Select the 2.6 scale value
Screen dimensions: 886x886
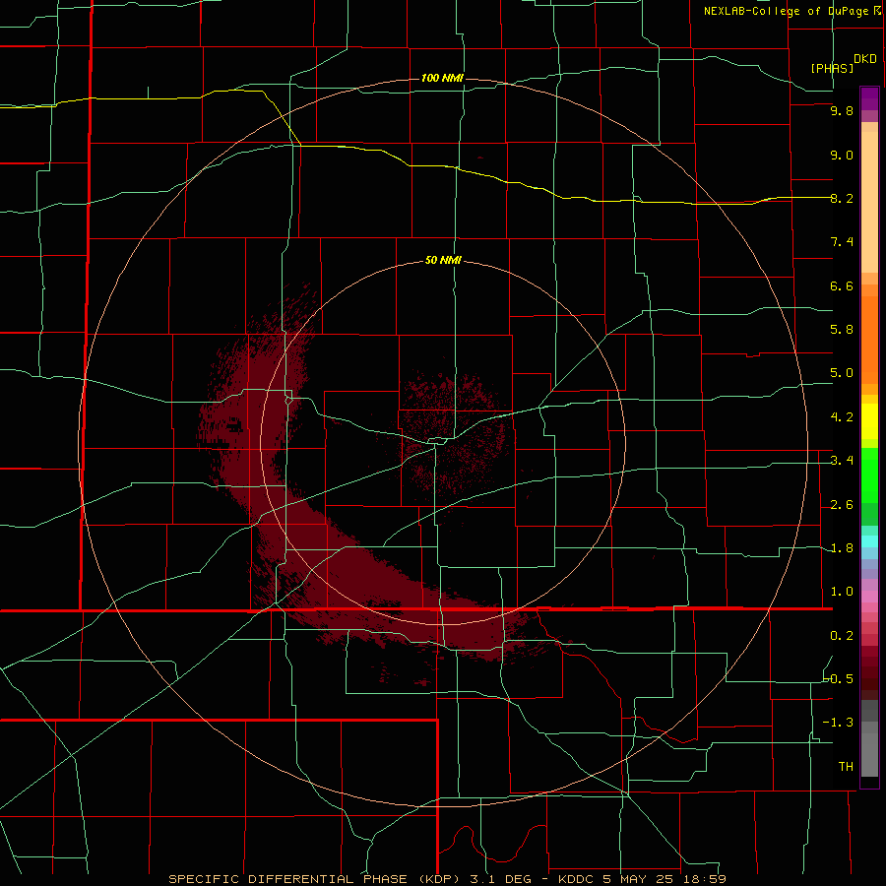pos(842,505)
